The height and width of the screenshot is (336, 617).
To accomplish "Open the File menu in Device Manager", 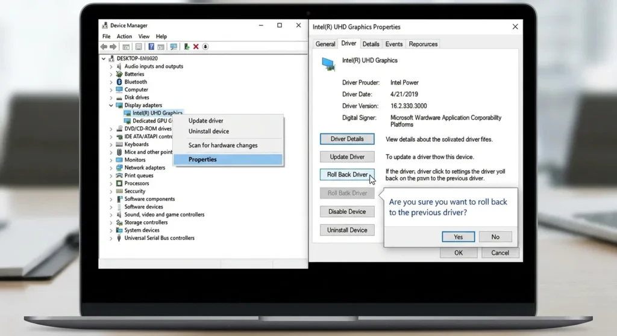I will (106, 36).
